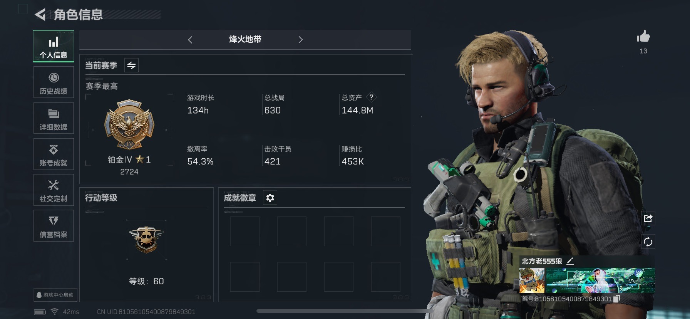690x319 pixels.
Task: Click the 铂金IV rank emblem
Action: point(129,124)
